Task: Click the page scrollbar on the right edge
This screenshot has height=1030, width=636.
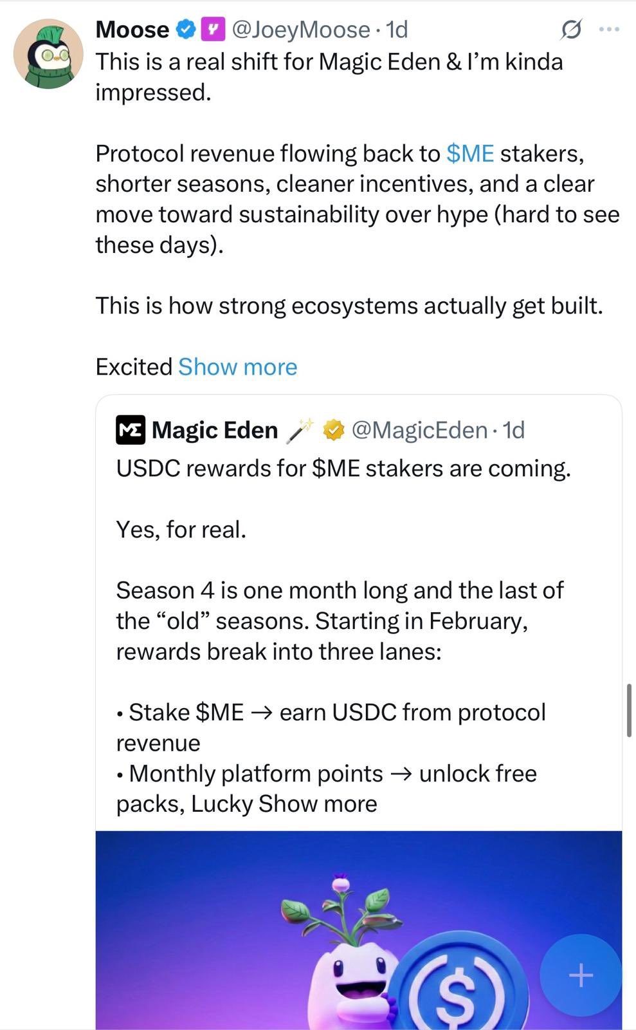Action: coord(629,710)
